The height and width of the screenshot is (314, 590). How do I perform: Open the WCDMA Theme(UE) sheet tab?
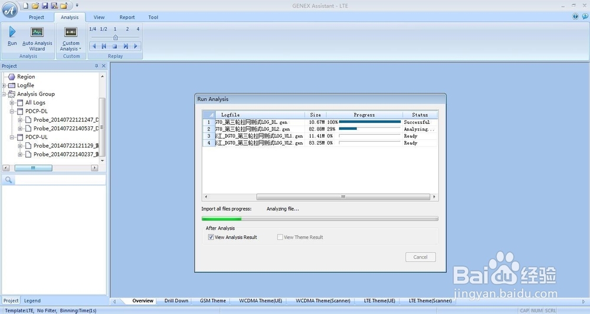click(x=261, y=301)
